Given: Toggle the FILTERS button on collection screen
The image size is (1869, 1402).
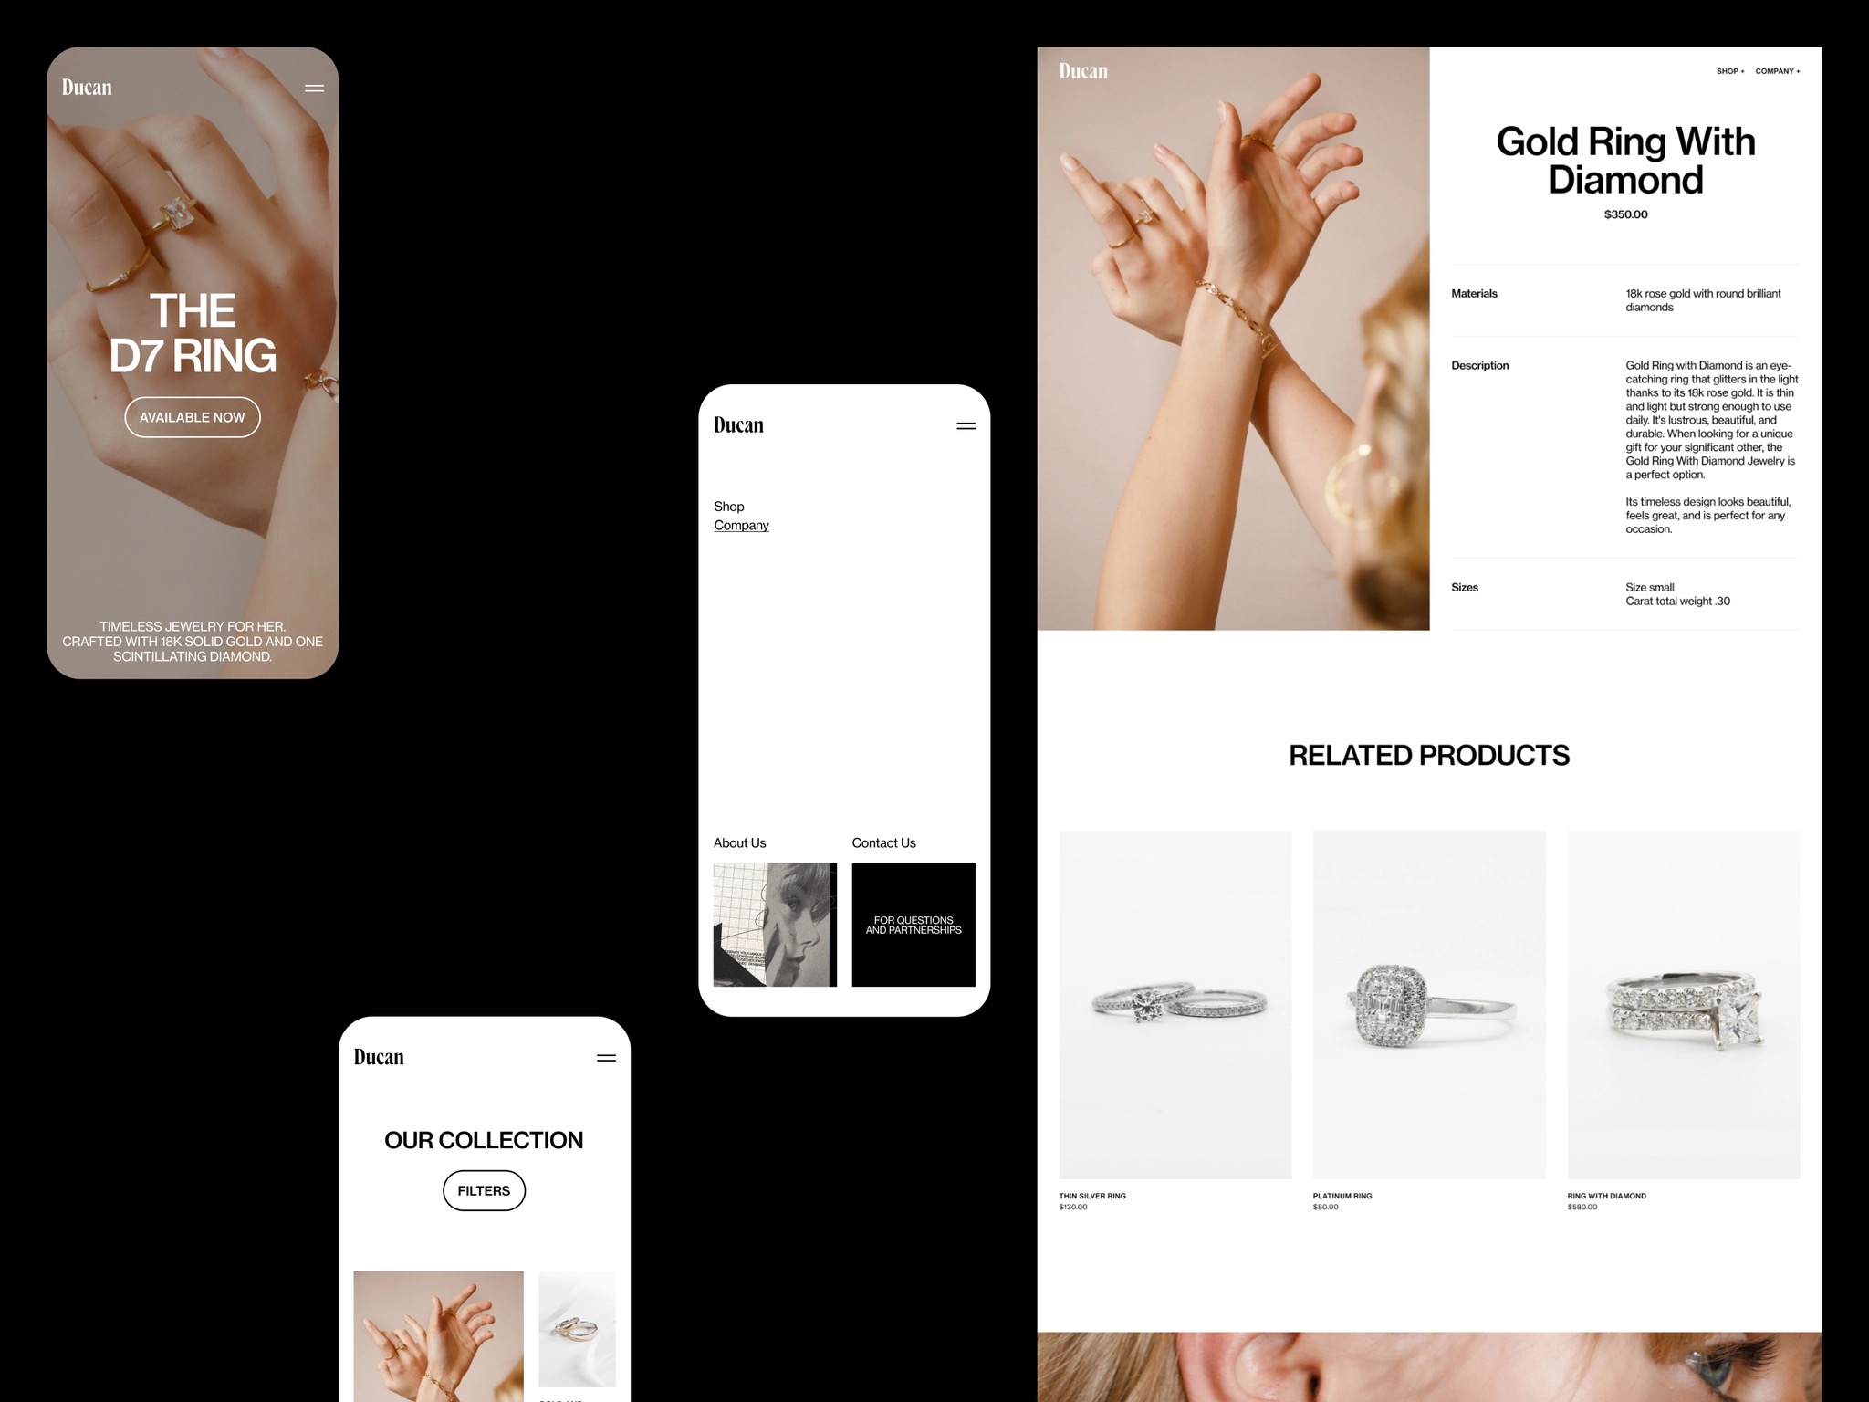Looking at the screenshot, I should (x=485, y=1190).
